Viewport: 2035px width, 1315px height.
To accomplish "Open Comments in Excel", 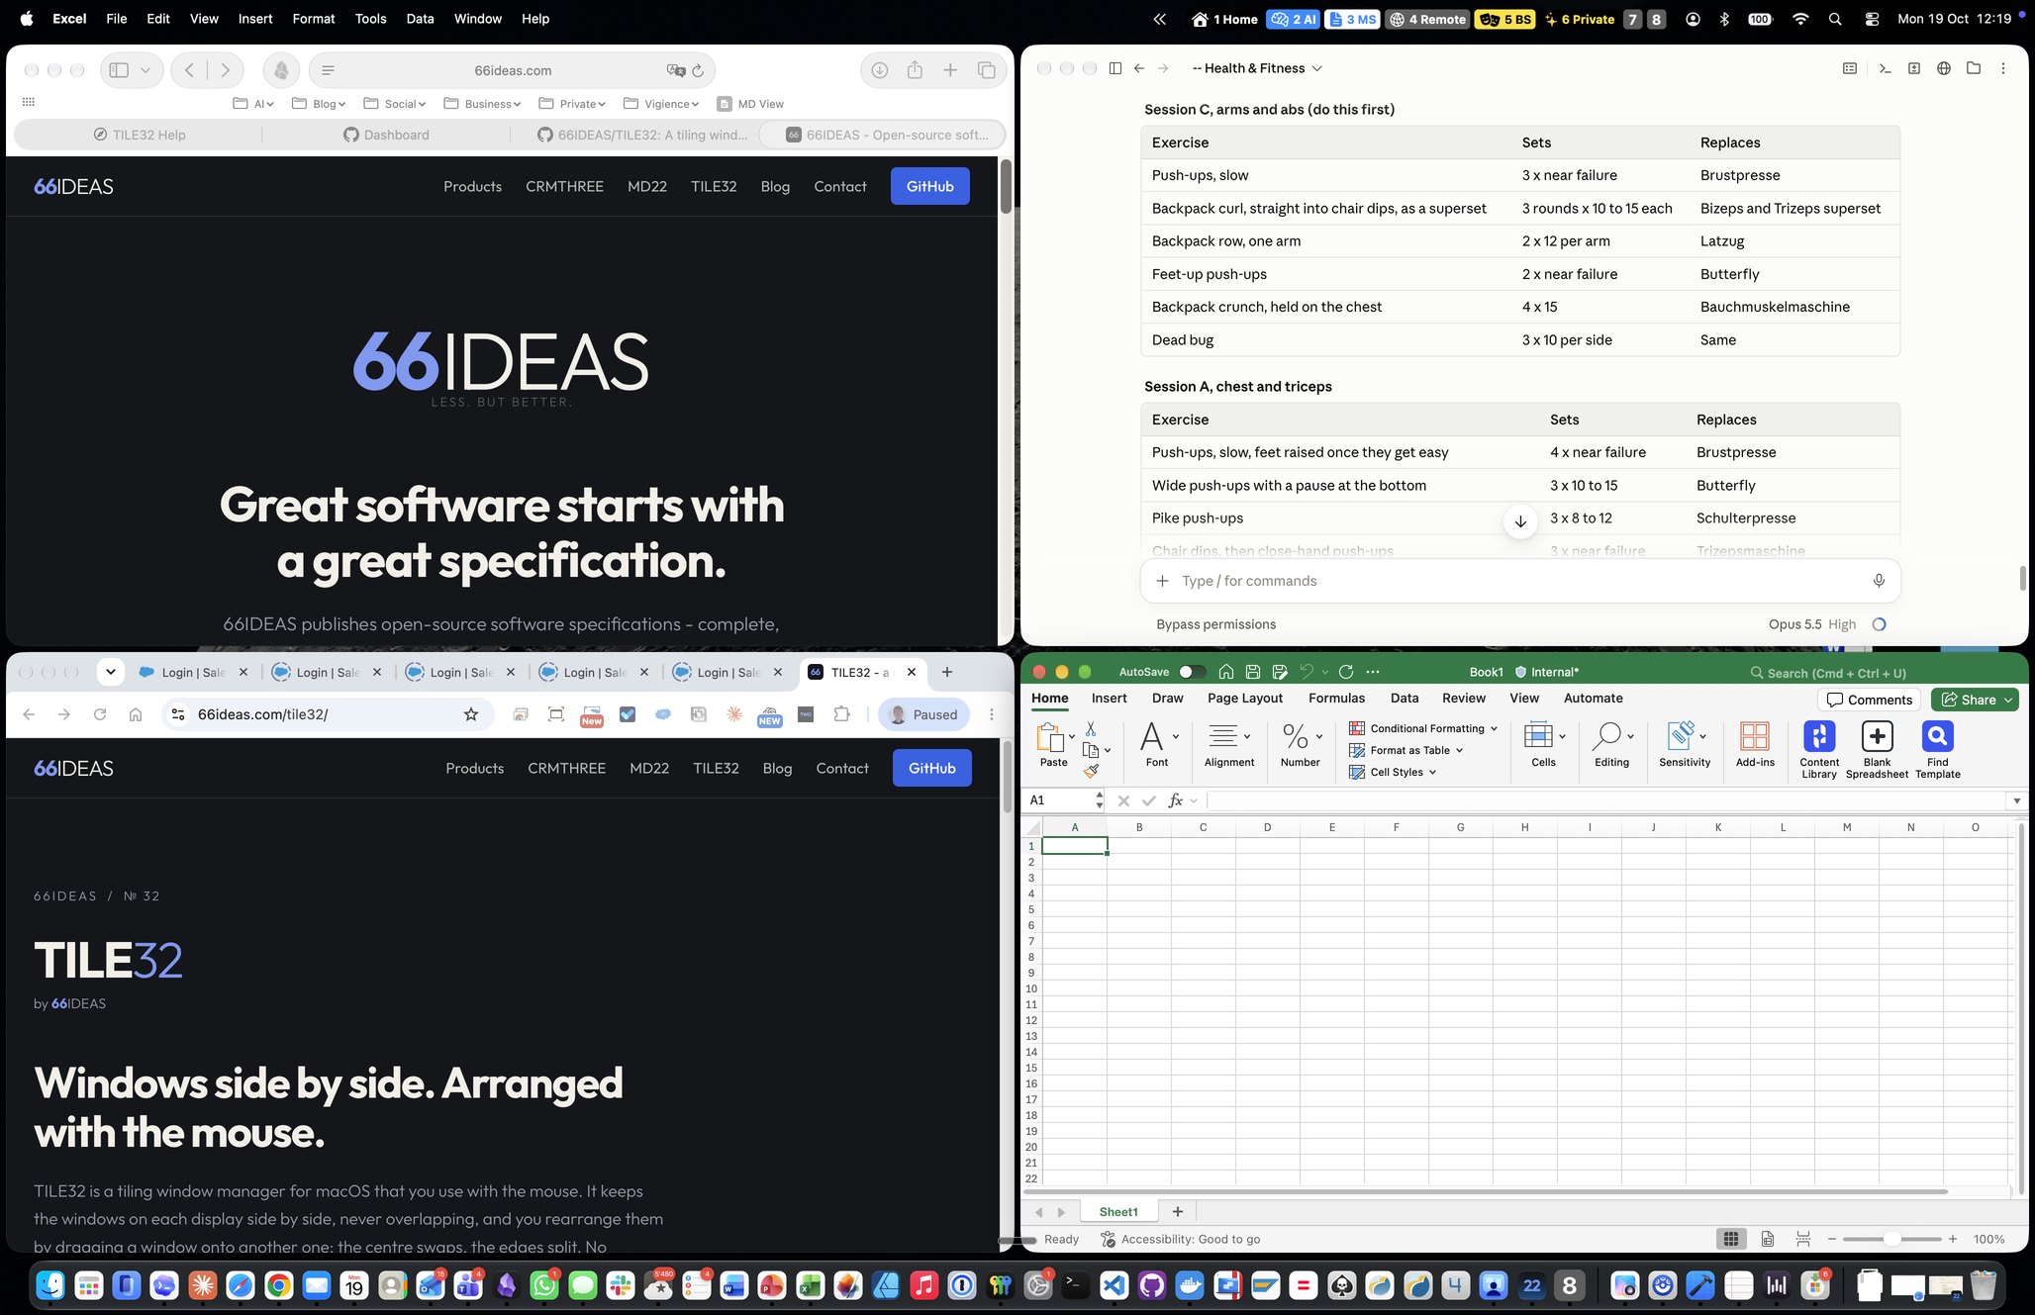I will [1869, 700].
